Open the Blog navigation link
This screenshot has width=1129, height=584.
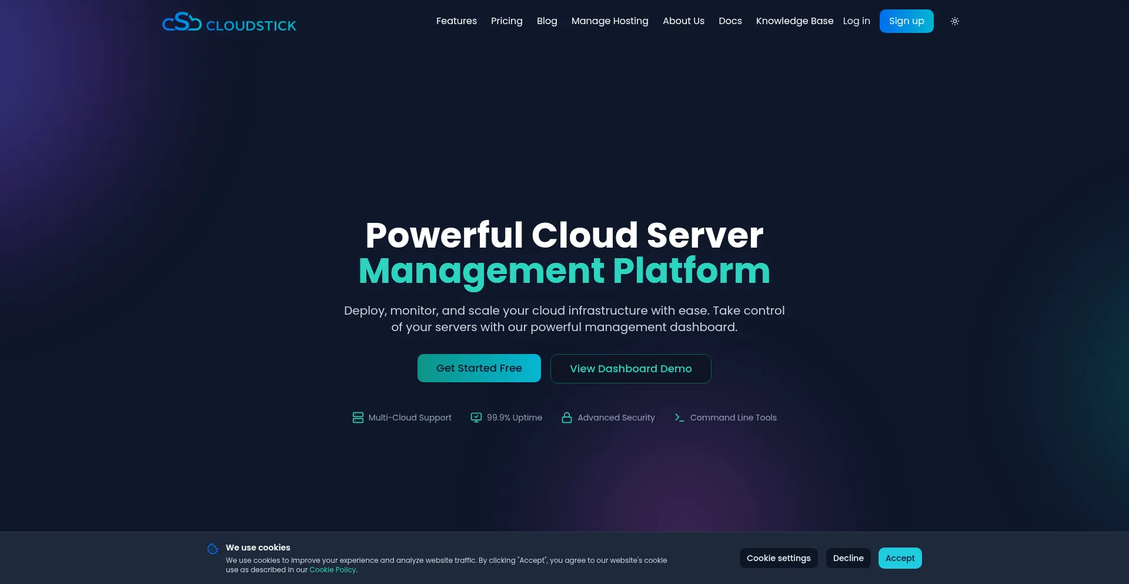click(x=546, y=21)
